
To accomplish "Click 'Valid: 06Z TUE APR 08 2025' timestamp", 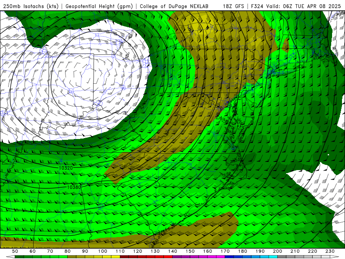I will [304, 6].
